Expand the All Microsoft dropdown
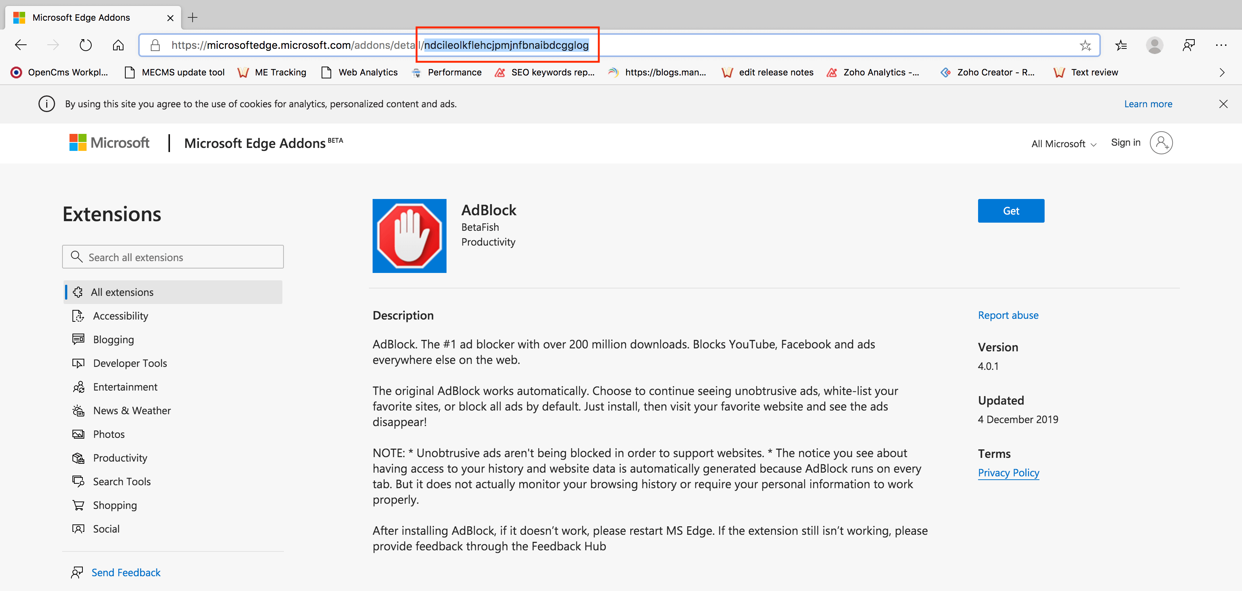1242x591 pixels. tap(1063, 144)
